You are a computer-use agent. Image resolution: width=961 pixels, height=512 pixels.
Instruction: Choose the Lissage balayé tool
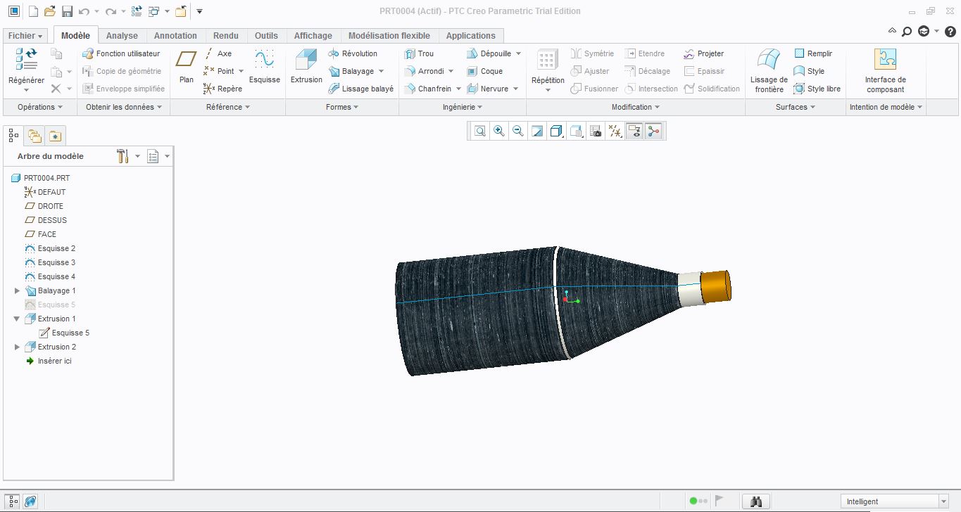click(x=361, y=89)
